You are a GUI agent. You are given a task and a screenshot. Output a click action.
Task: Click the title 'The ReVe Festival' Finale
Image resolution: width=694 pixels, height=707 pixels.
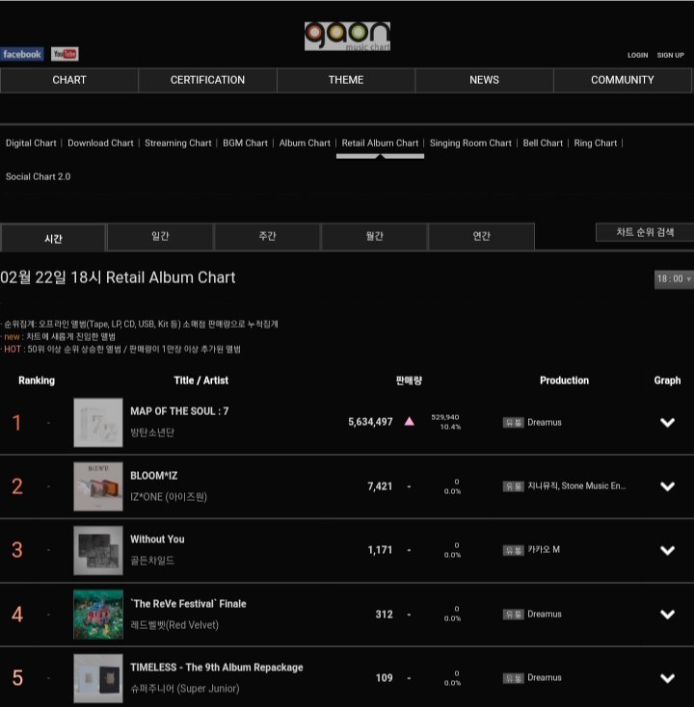188,604
